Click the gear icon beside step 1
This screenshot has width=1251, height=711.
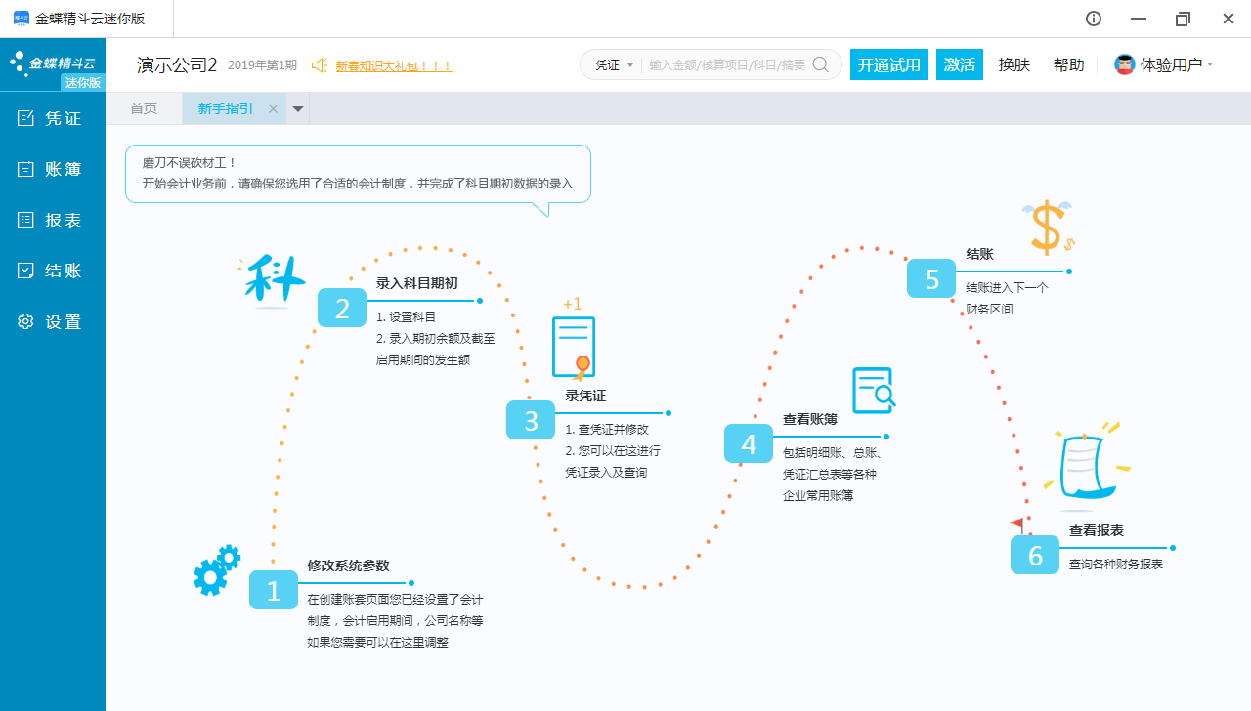point(217,570)
